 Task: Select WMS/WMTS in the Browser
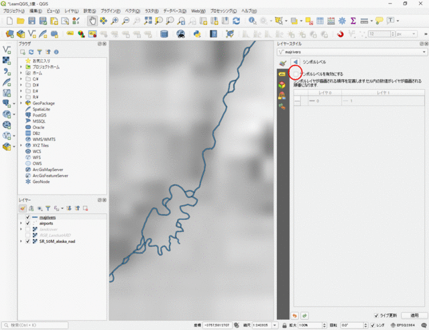click(44, 140)
